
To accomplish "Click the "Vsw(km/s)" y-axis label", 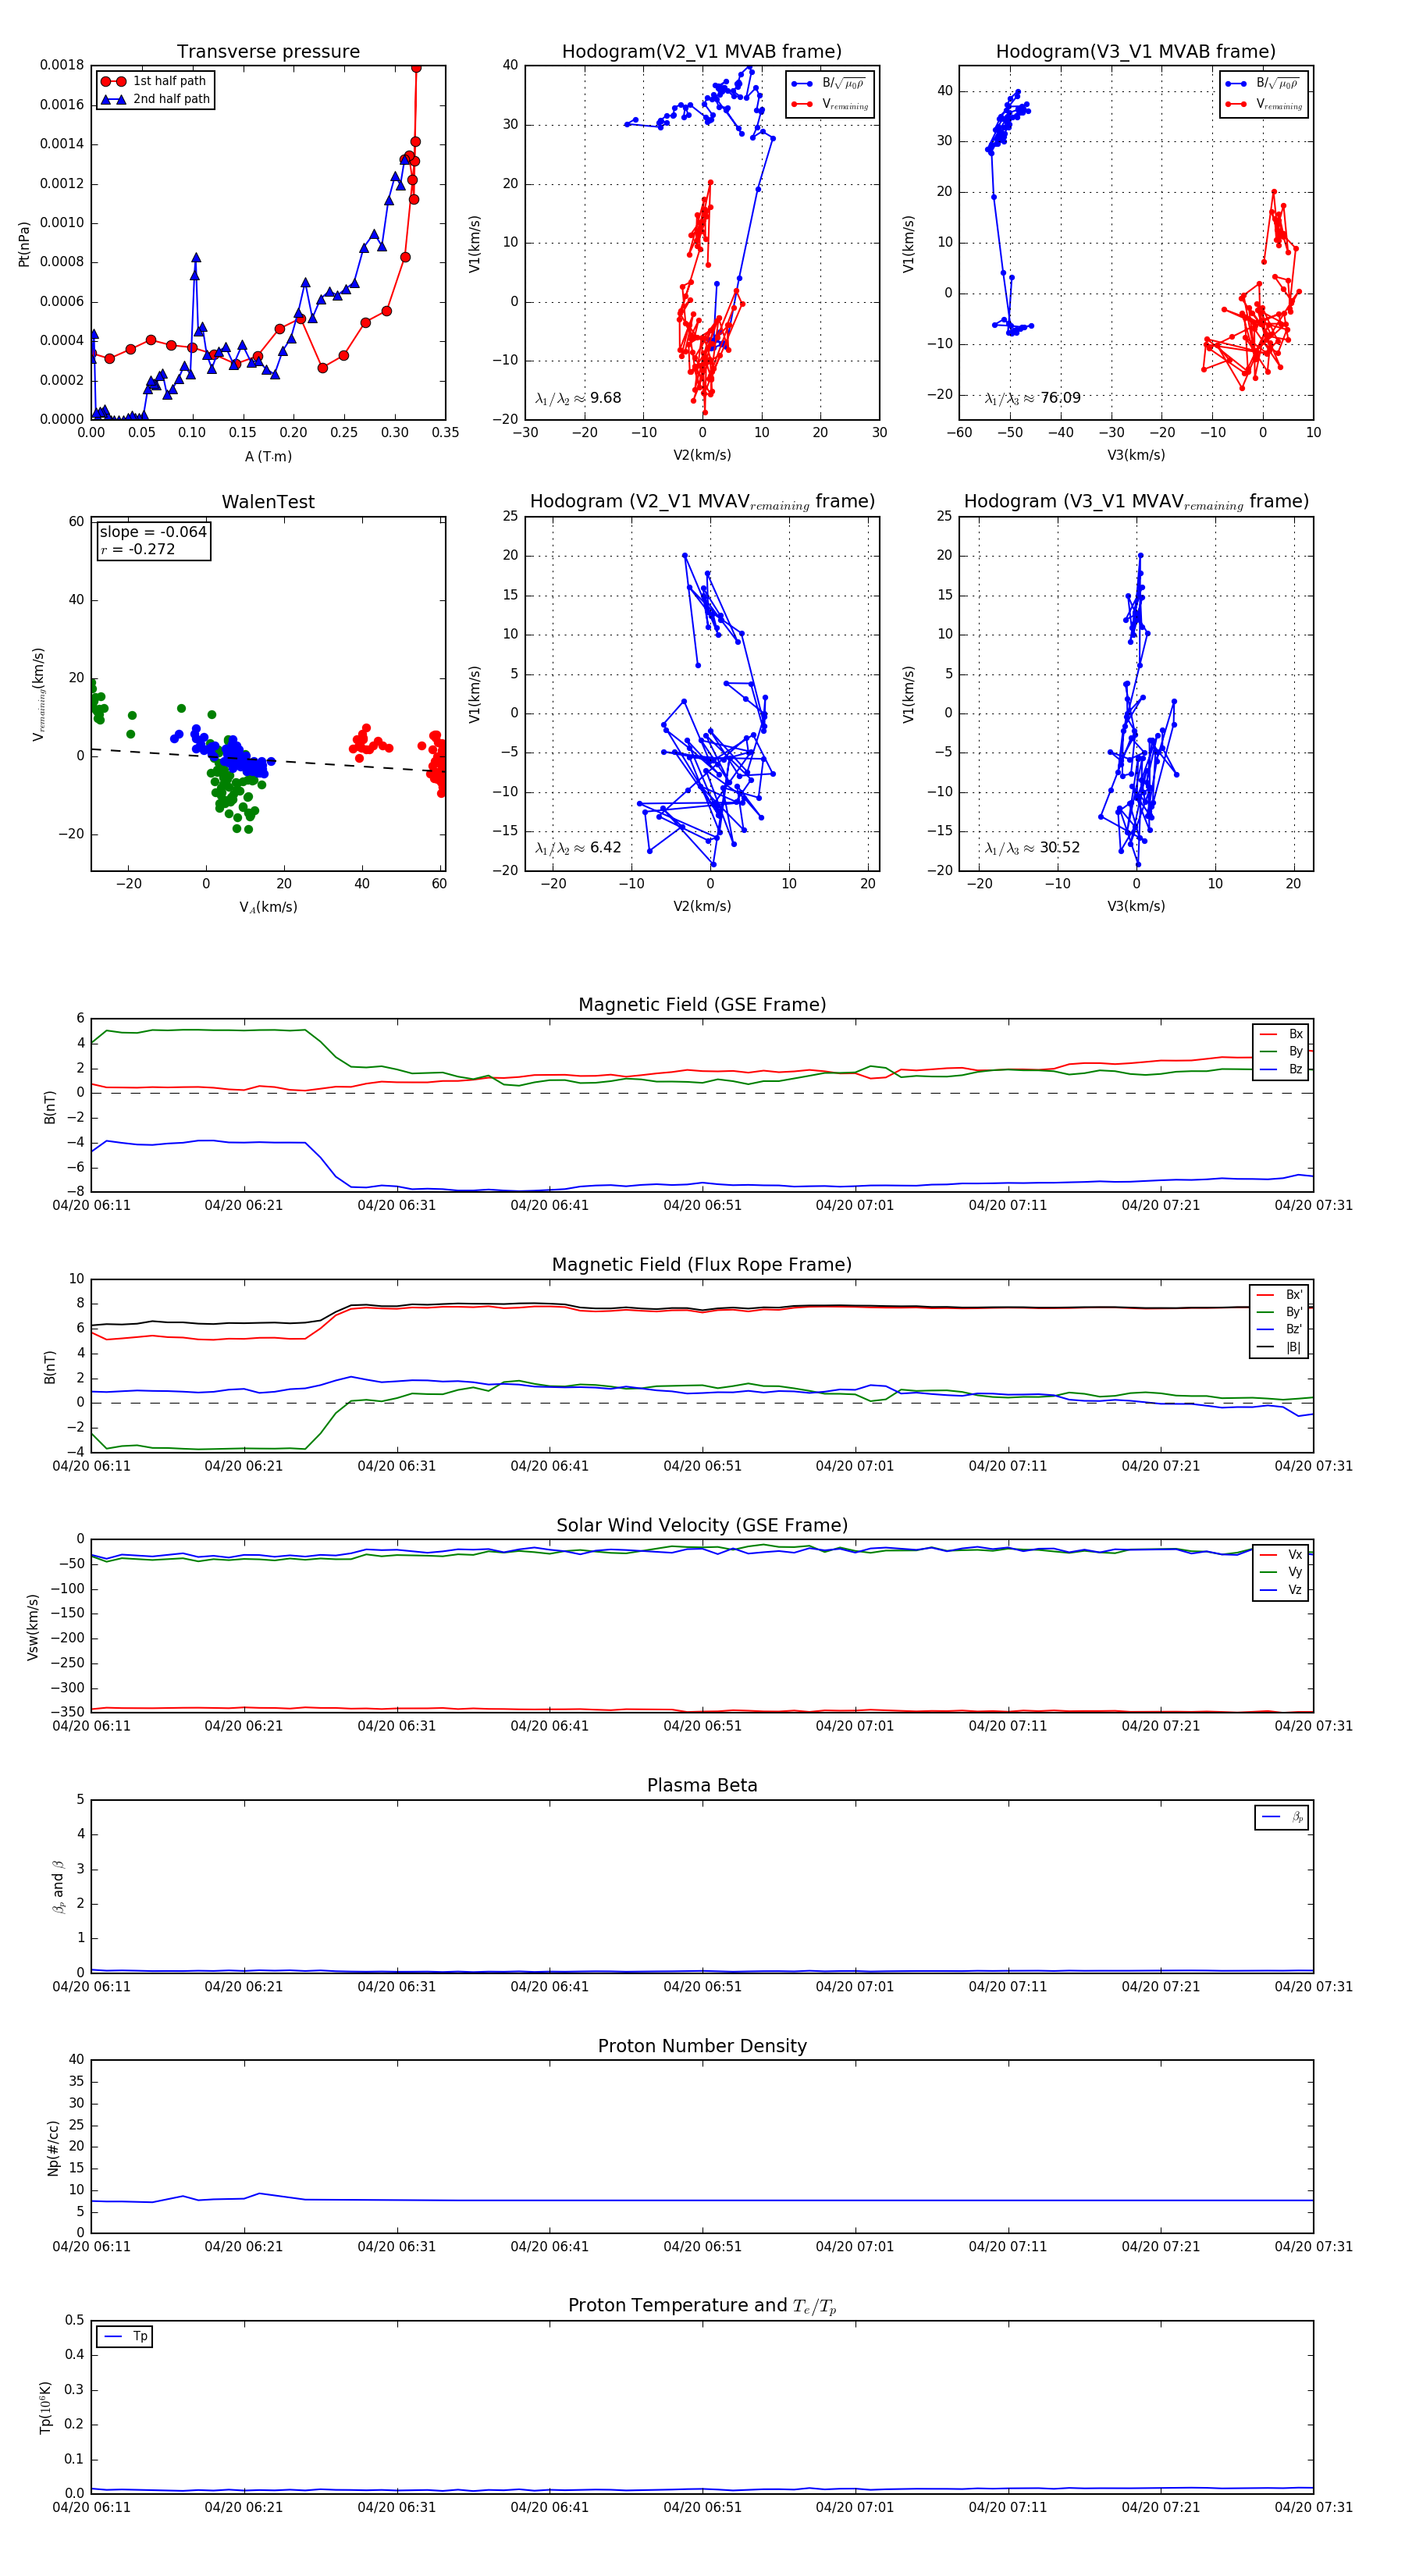I will click(32, 1627).
